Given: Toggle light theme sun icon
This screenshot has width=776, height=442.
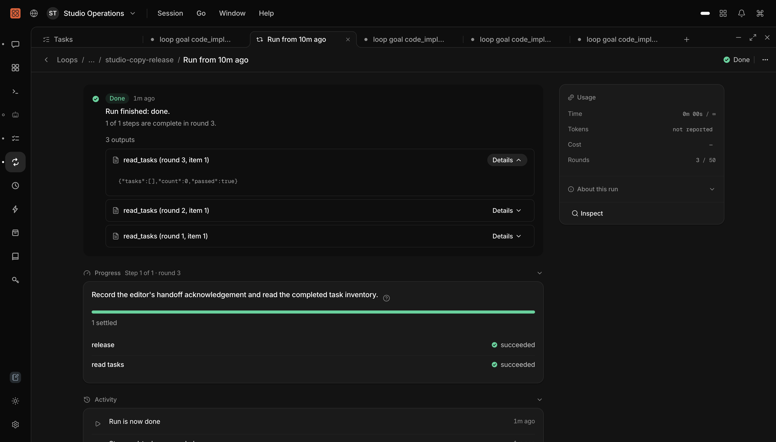Looking at the screenshot, I should pyautogui.click(x=15, y=401).
